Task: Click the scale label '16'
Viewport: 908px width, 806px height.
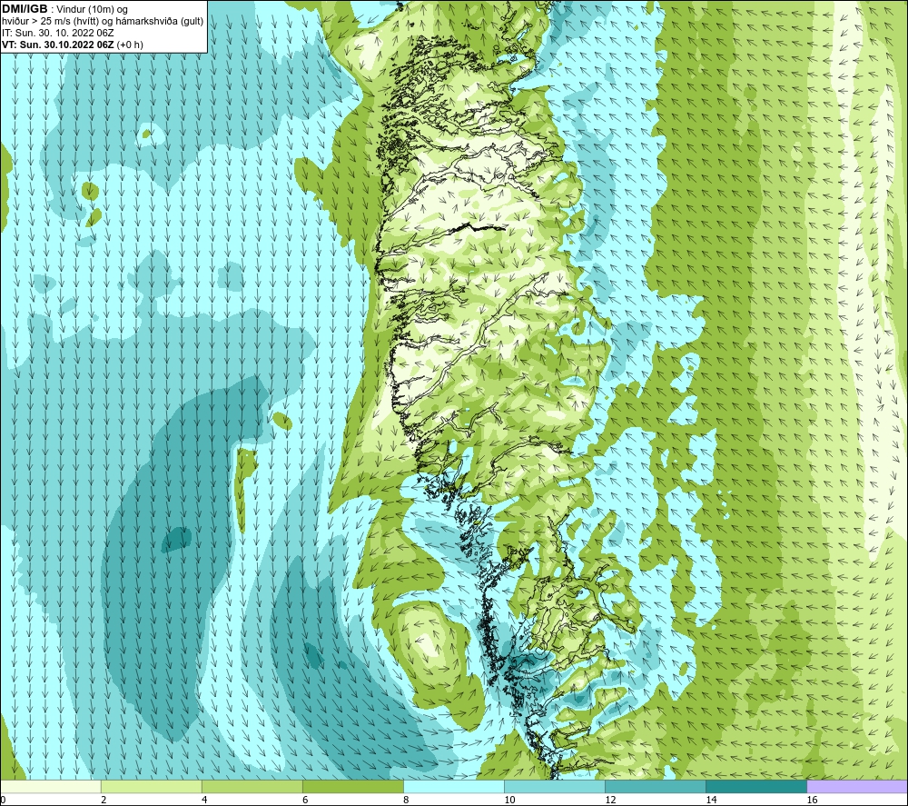Action: [812, 800]
